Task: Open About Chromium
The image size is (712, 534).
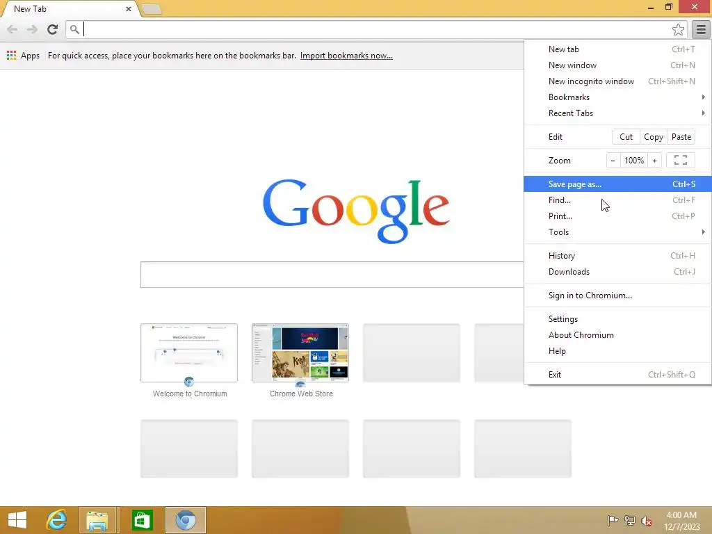Action: [617, 334]
